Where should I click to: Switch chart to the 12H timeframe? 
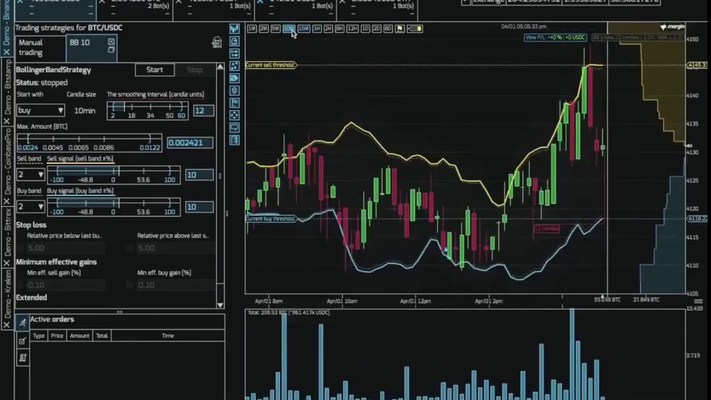point(352,29)
